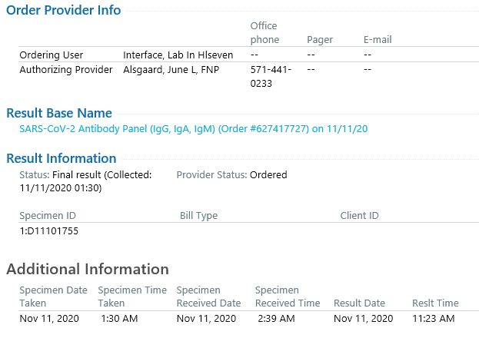
Task: Select the 1:30 AM specimen time taken
Action: [119, 319]
